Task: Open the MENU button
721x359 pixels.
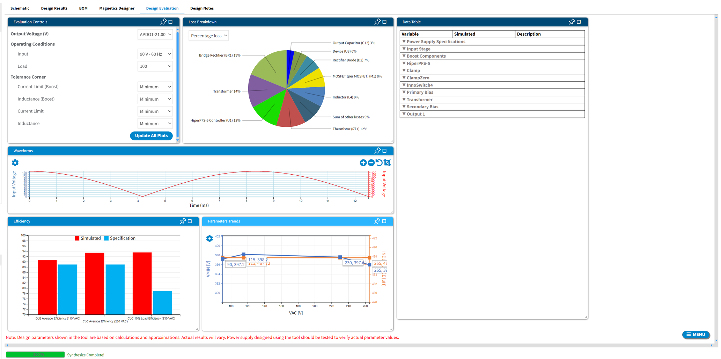Action: 696,335
